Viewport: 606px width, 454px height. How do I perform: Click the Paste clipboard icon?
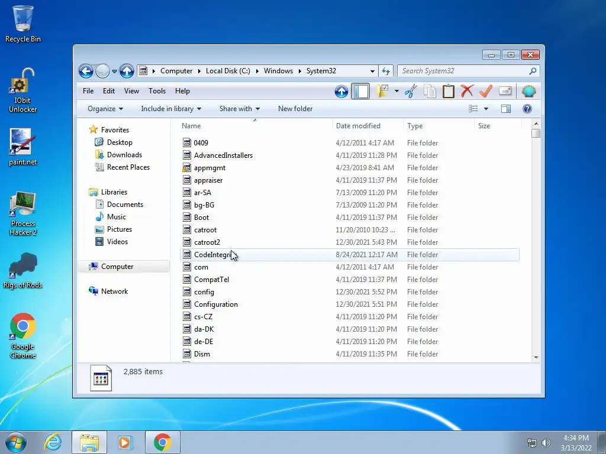click(x=449, y=92)
